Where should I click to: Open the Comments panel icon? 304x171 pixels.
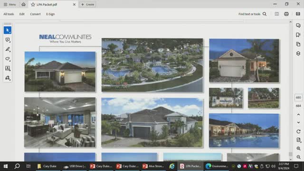298,25
